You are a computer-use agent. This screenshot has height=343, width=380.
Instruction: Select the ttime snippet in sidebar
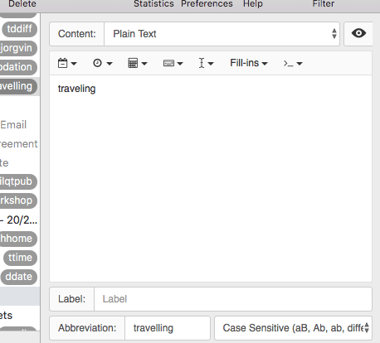tap(20, 258)
